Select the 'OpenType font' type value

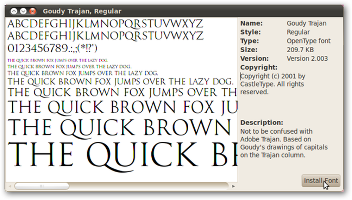308,41
